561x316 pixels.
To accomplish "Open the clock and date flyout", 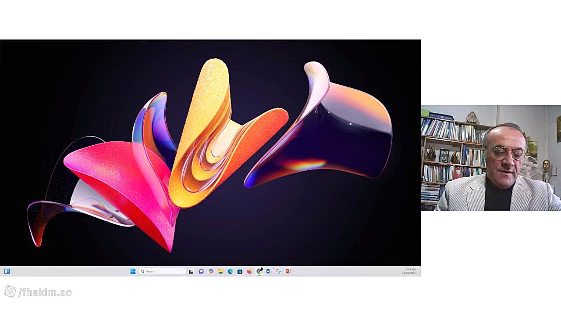I will (x=409, y=271).
